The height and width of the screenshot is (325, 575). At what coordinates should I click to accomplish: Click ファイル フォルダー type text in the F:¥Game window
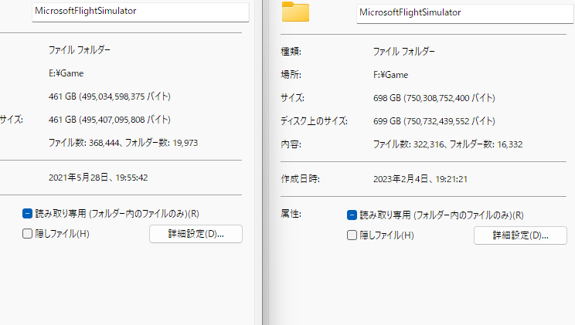pyautogui.click(x=403, y=51)
